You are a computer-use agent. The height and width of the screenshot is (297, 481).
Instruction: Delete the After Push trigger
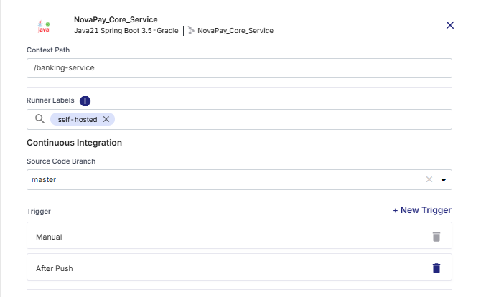(436, 268)
